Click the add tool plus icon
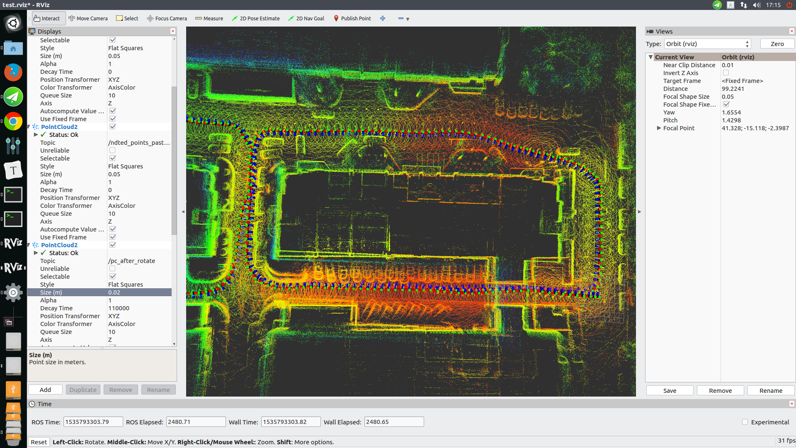Screen dimensions: 796x448 383,18
